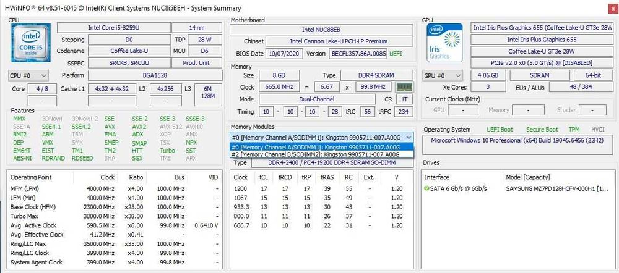Image resolution: width=619 pixels, height=273 pixels.
Task: Click the Windows 10 Professional OS field
Action: click(x=518, y=145)
